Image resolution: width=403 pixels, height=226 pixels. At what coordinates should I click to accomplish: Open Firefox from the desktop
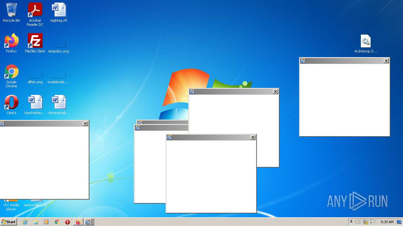click(11, 43)
